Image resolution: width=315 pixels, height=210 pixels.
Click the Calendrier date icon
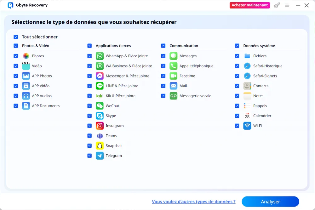247,116
